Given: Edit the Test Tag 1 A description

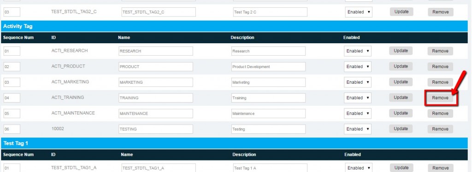Looking at the screenshot, I should click(x=270, y=168).
